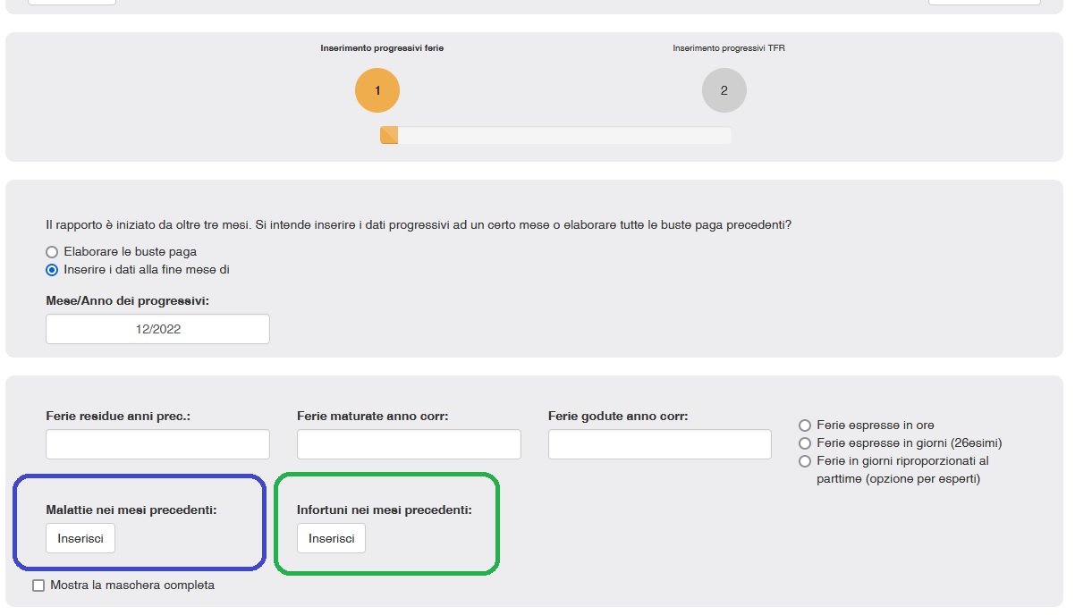This screenshot has height=615, width=1075.
Task: Click the partially visible top-right button
Action: [984, 3]
